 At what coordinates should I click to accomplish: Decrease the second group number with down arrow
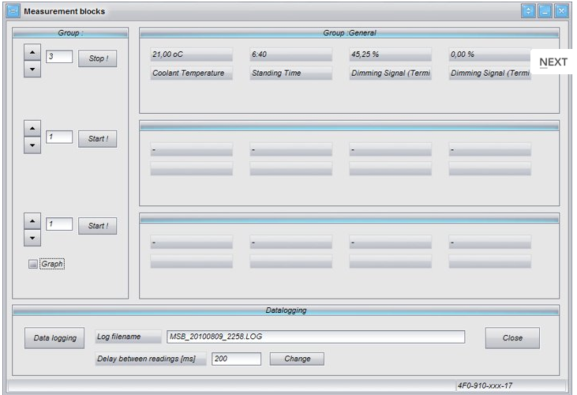tap(32, 146)
